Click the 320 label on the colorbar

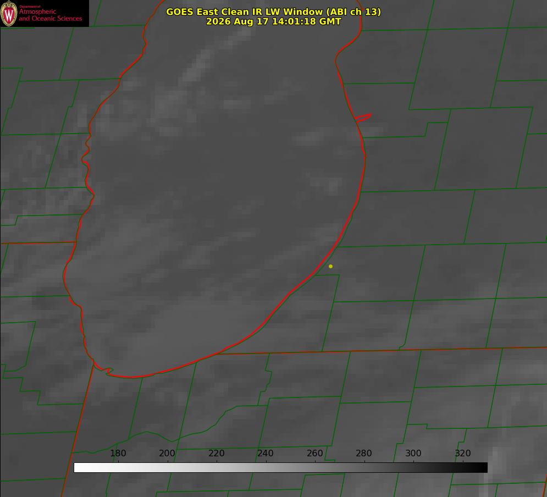(x=463, y=453)
